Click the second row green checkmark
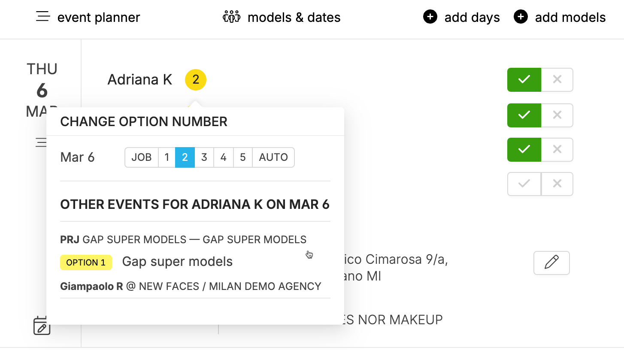 click(x=524, y=115)
